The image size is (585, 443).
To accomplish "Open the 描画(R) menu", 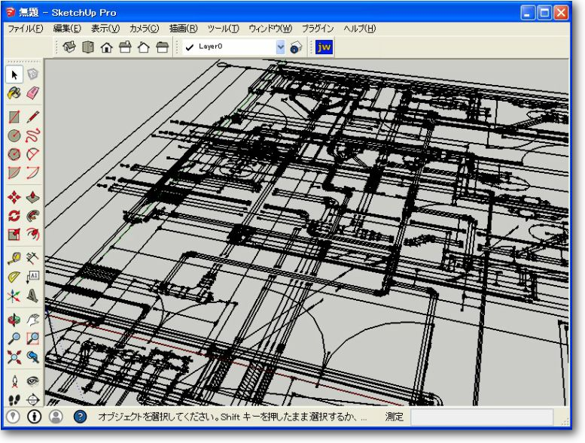I will coord(183,29).
